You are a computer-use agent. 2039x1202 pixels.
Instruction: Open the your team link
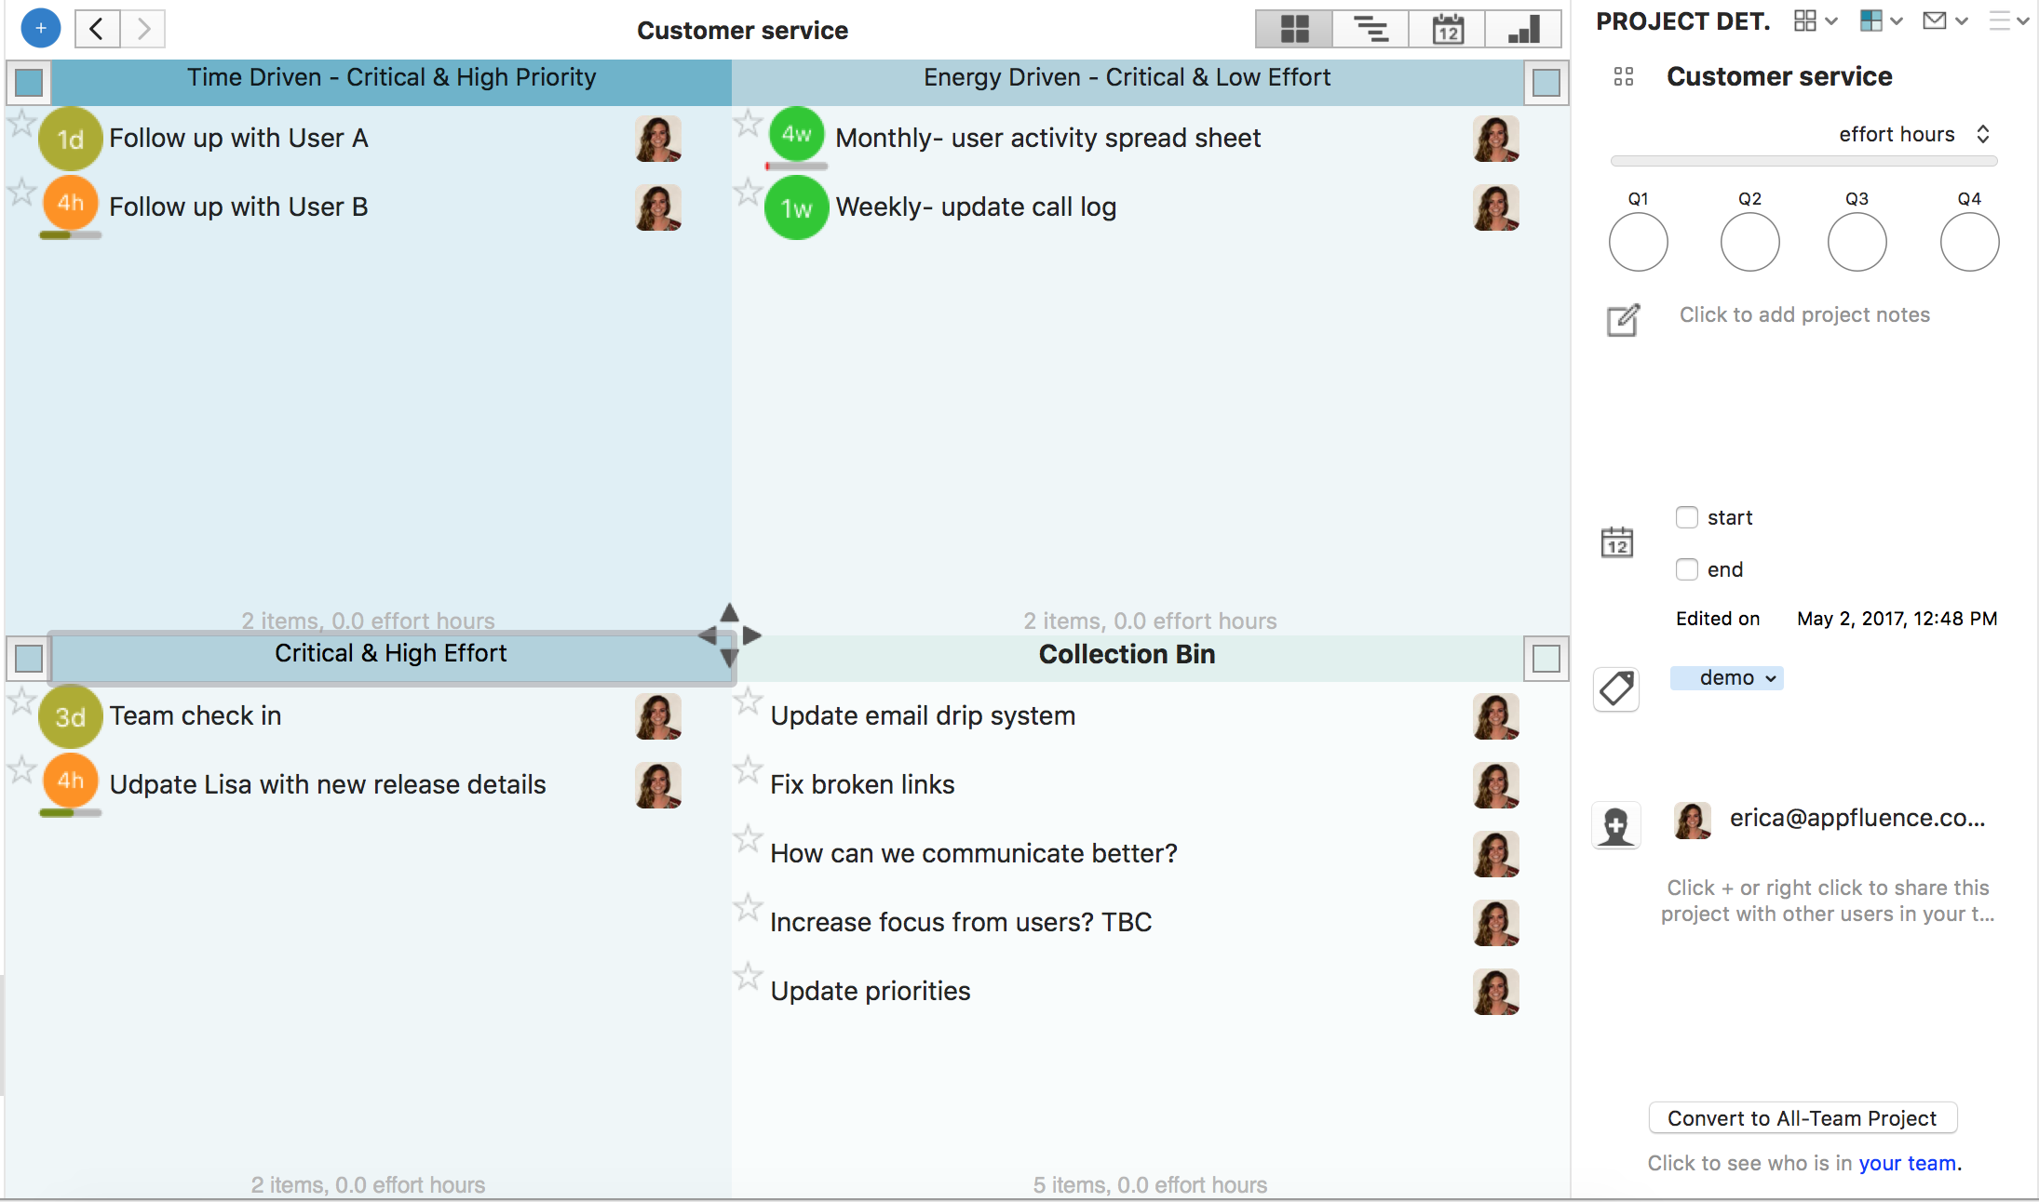(x=1907, y=1163)
